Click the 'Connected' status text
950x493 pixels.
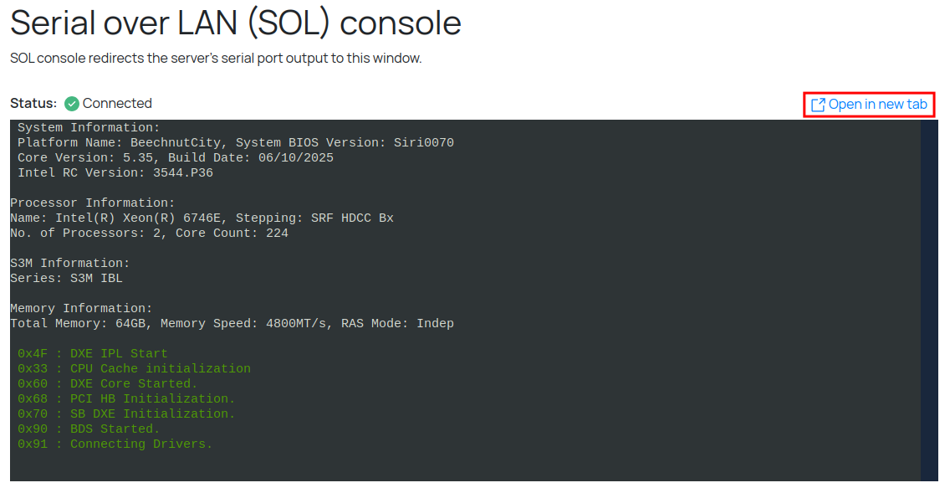point(117,104)
